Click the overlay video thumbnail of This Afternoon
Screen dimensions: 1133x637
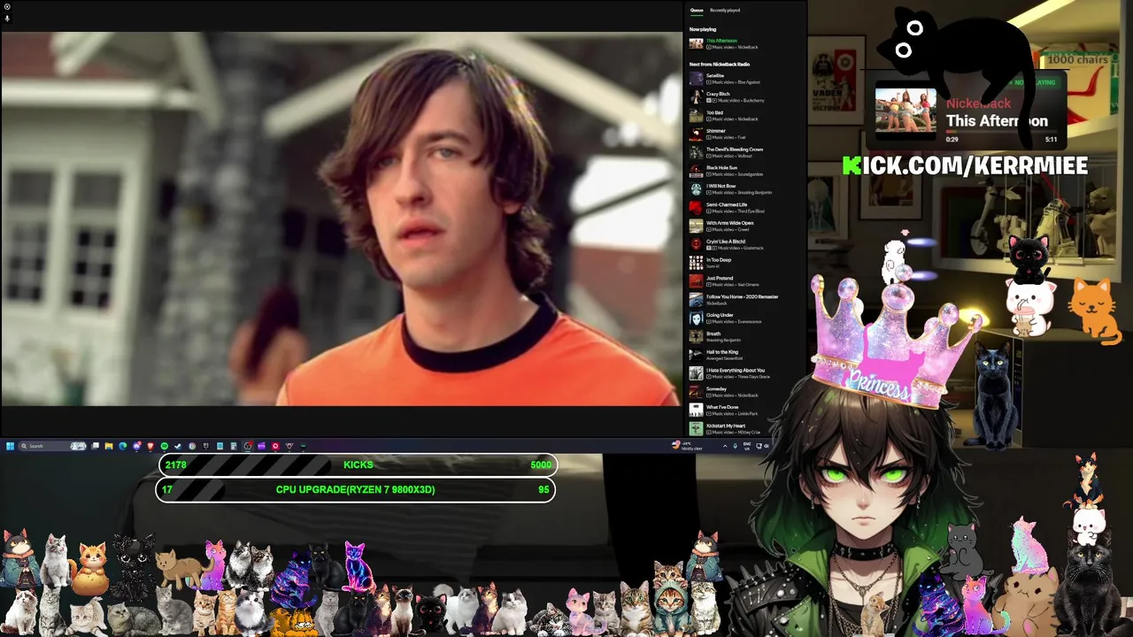click(x=906, y=111)
